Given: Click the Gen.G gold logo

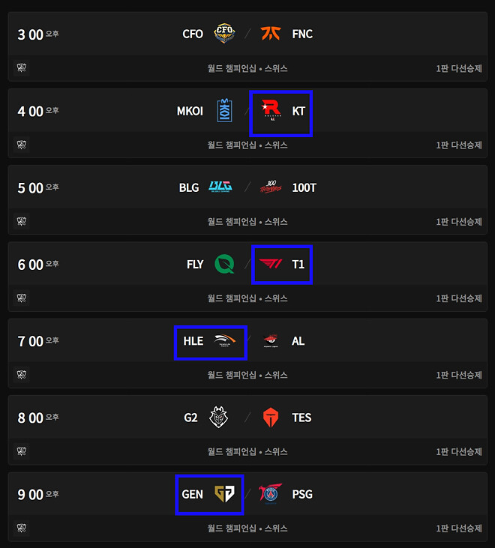Looking at the screenshot, I should pyautogui.click(x=224, y=494).
